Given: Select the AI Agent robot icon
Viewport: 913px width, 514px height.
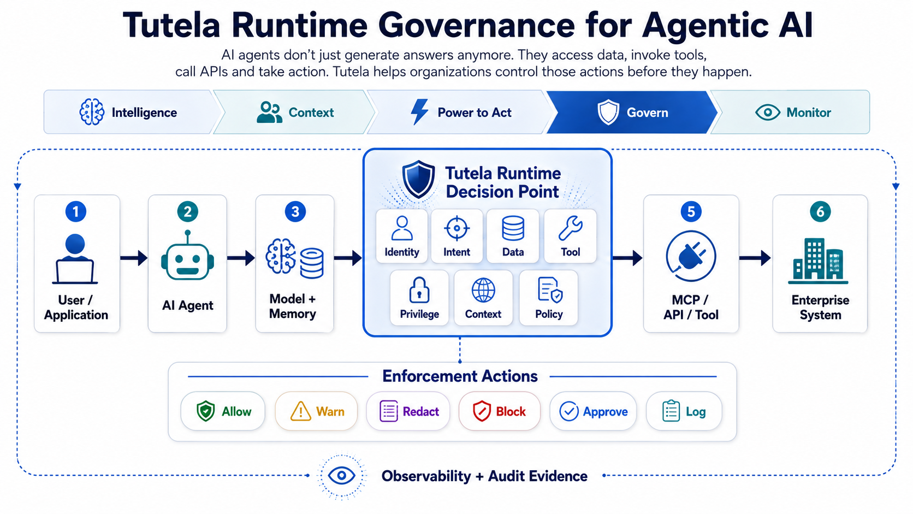Looking at the screenshot, I should coord(187,256).
